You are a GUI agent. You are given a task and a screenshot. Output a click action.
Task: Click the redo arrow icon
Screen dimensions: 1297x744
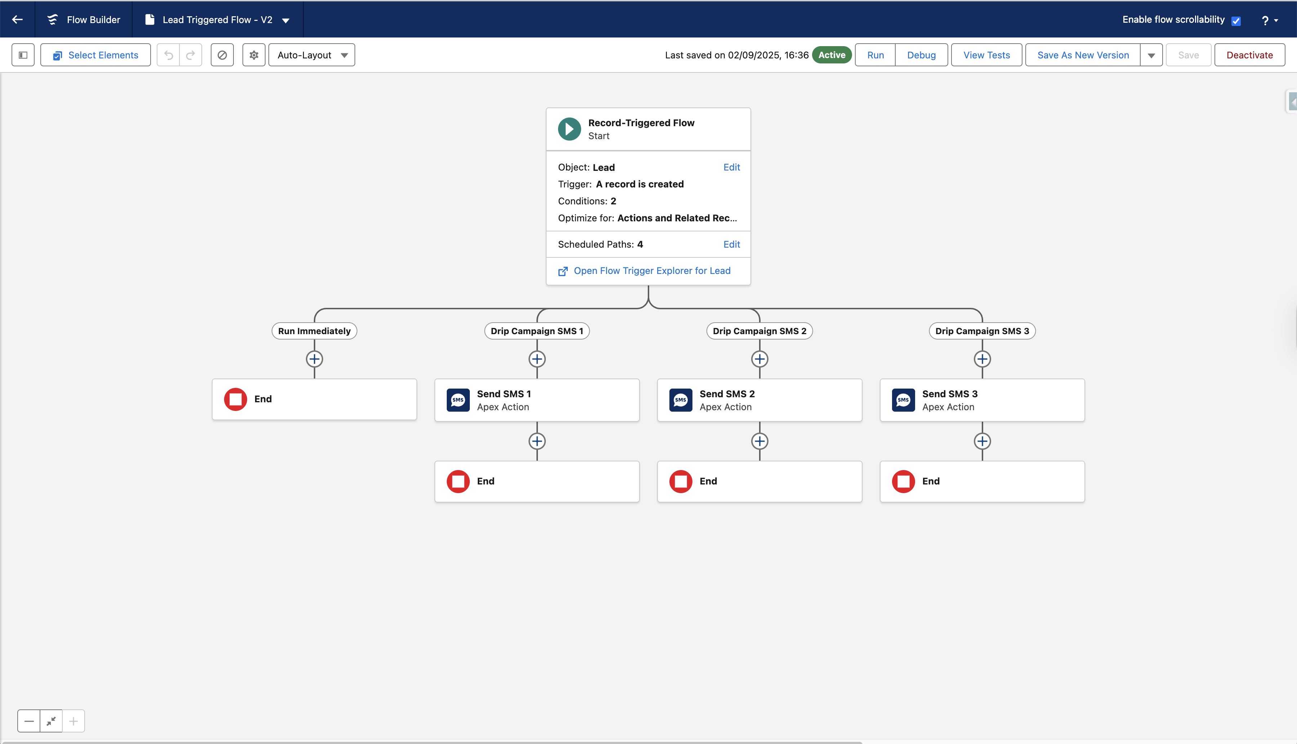point(191,55)
